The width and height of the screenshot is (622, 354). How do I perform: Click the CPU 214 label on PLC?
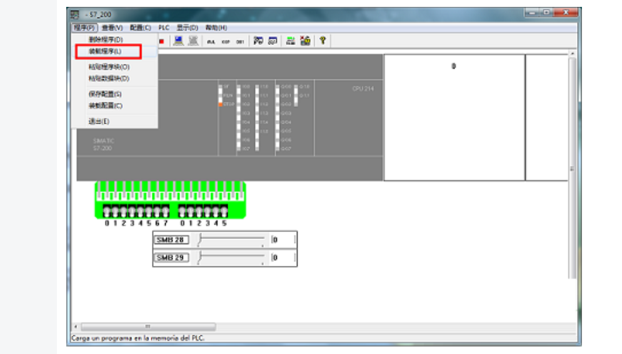click(363, 89)
